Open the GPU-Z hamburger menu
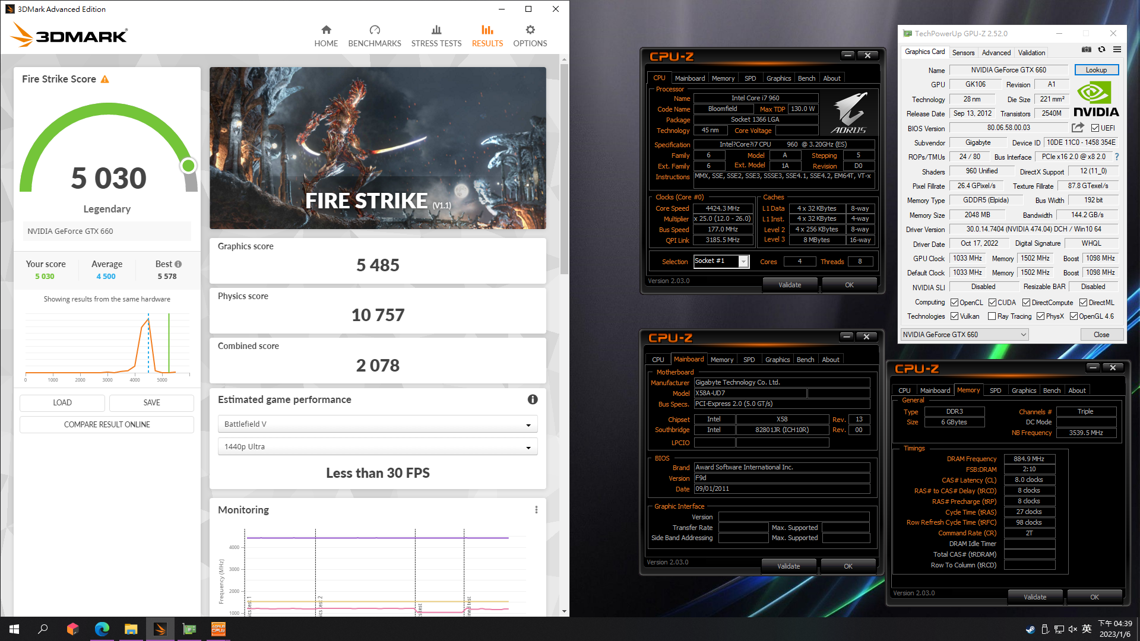The width and height of the screenshot is (1140, 641). [x=1117, y=50]
